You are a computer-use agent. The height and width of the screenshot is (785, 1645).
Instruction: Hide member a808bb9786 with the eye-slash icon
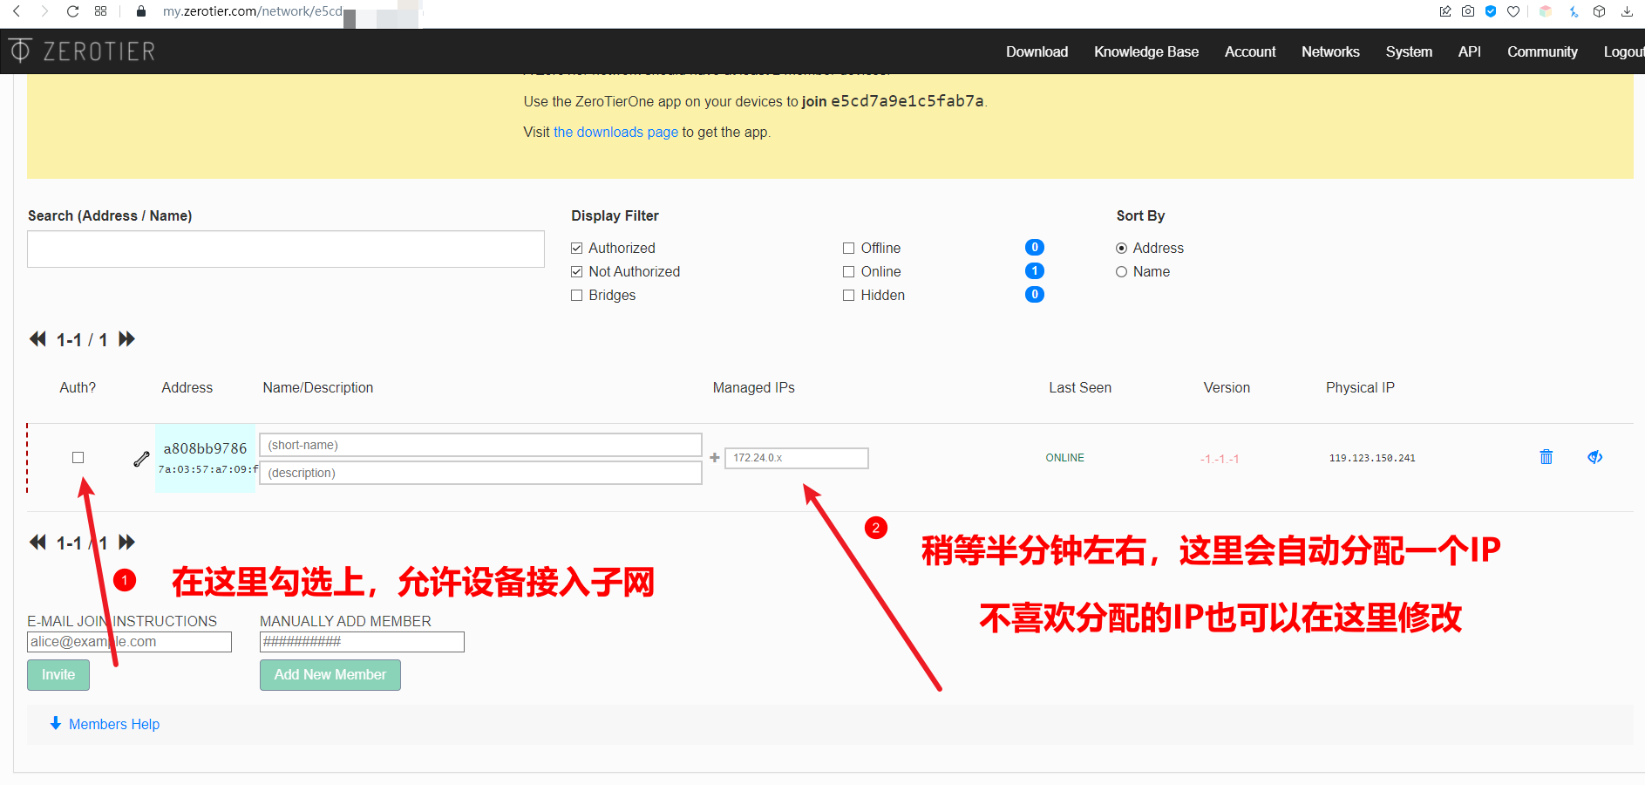[1595, 457]
